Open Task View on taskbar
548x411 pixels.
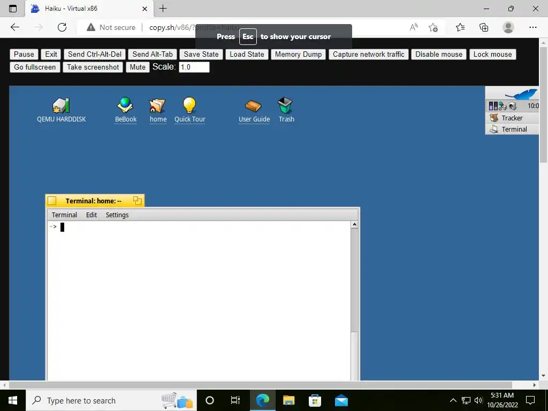[235, 400]
